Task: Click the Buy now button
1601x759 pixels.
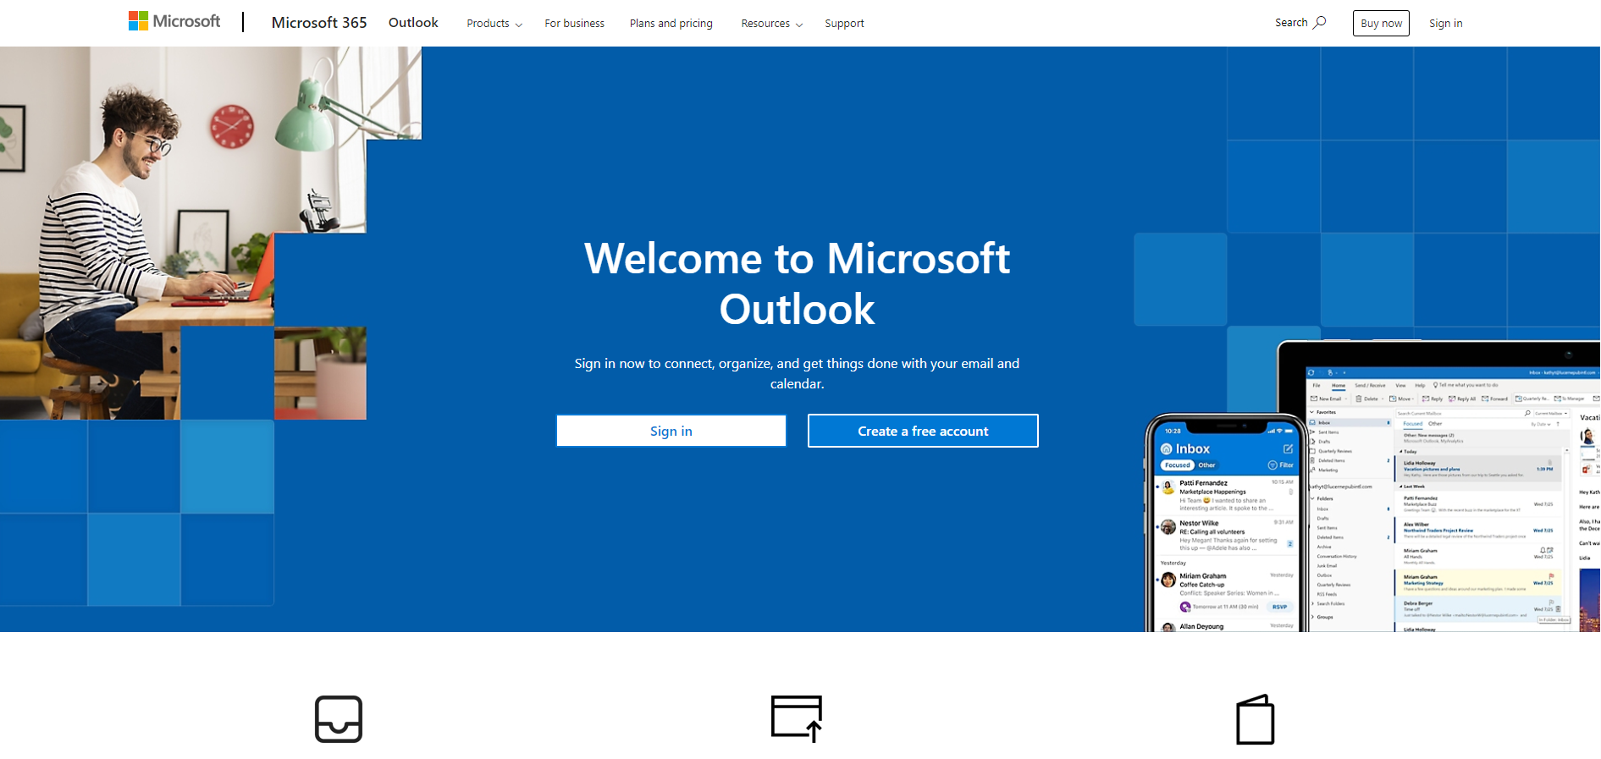Action: 1381,23
